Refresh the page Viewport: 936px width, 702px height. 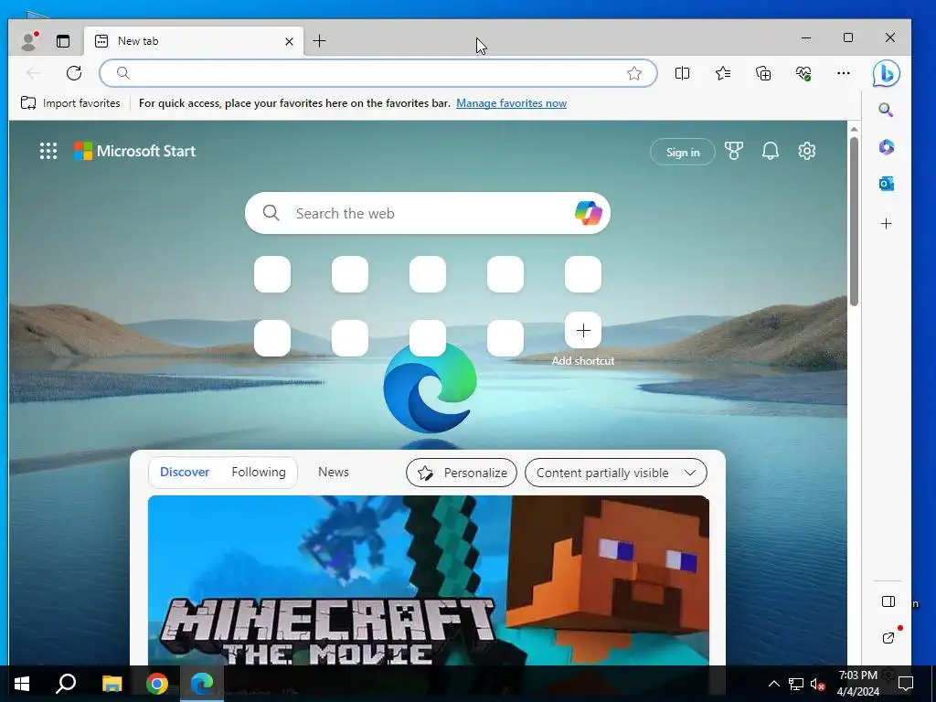point(74,73)
